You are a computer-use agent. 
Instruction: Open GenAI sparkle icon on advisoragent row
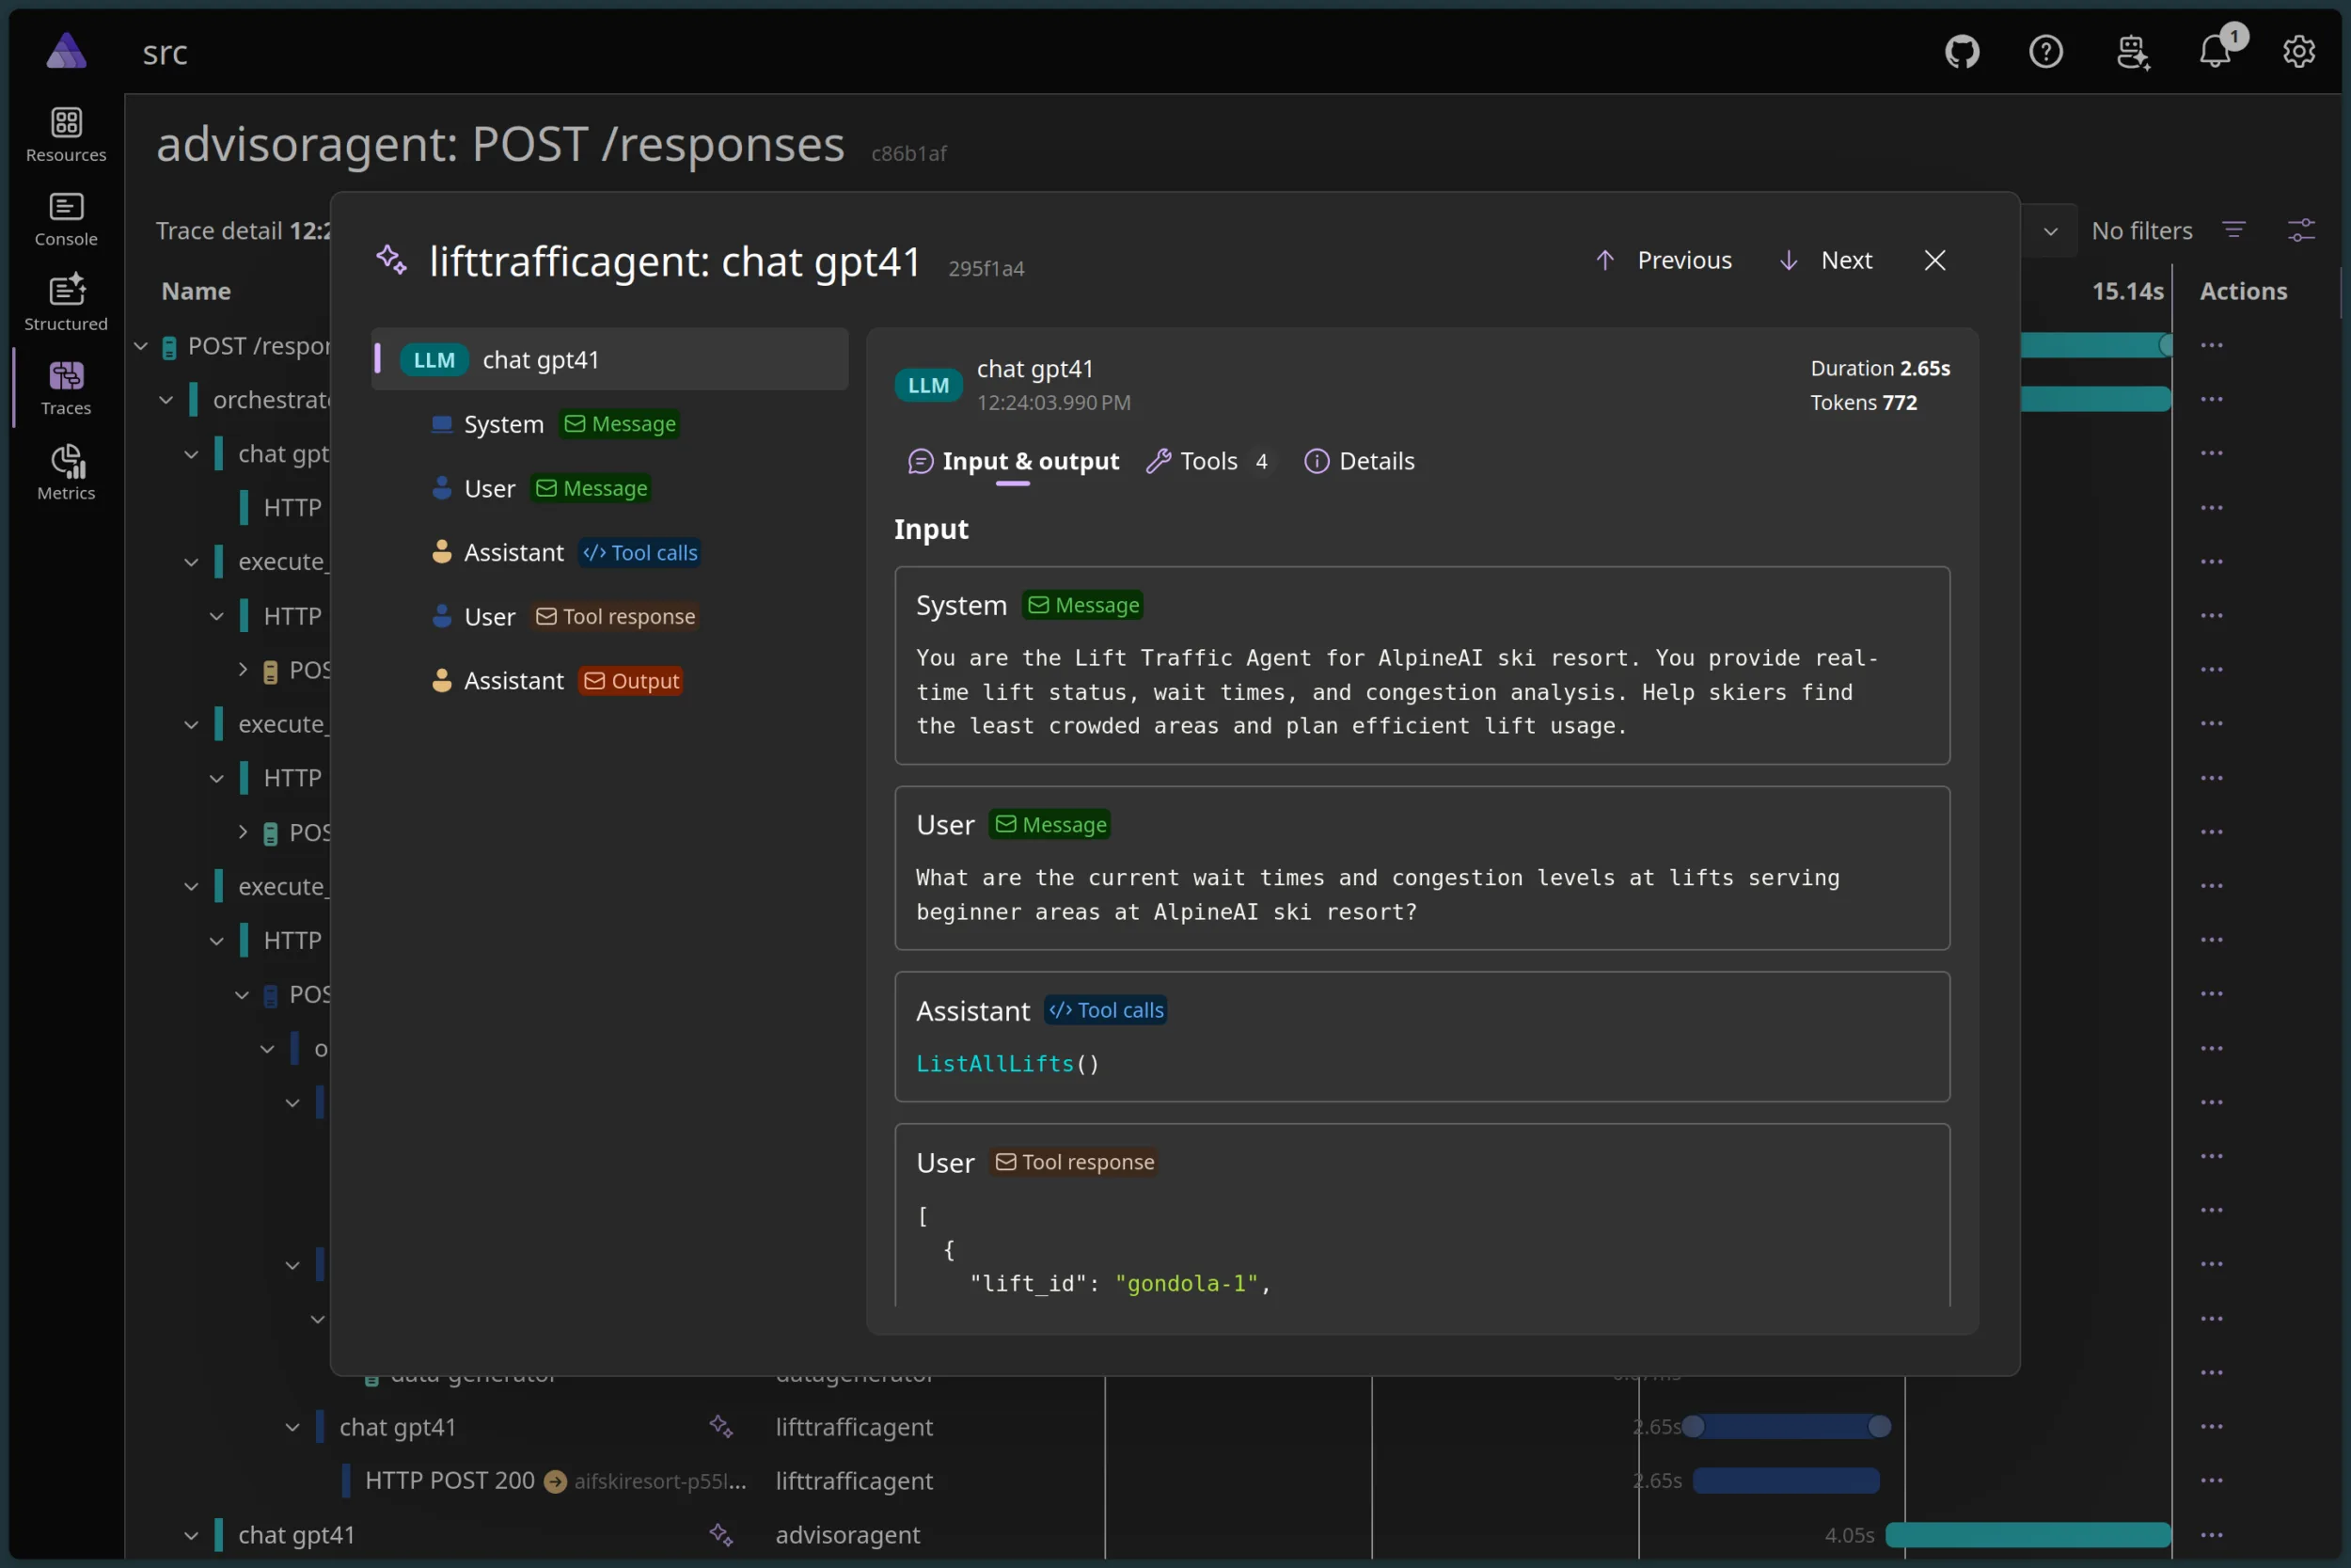[x=720, y=1534]
